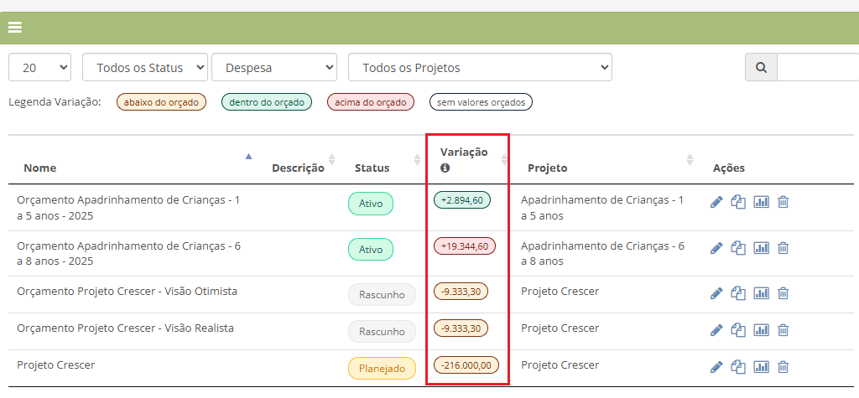Viewport: 859px width, 398px height.
Task: Click the search text field
Action: [818, 67]
